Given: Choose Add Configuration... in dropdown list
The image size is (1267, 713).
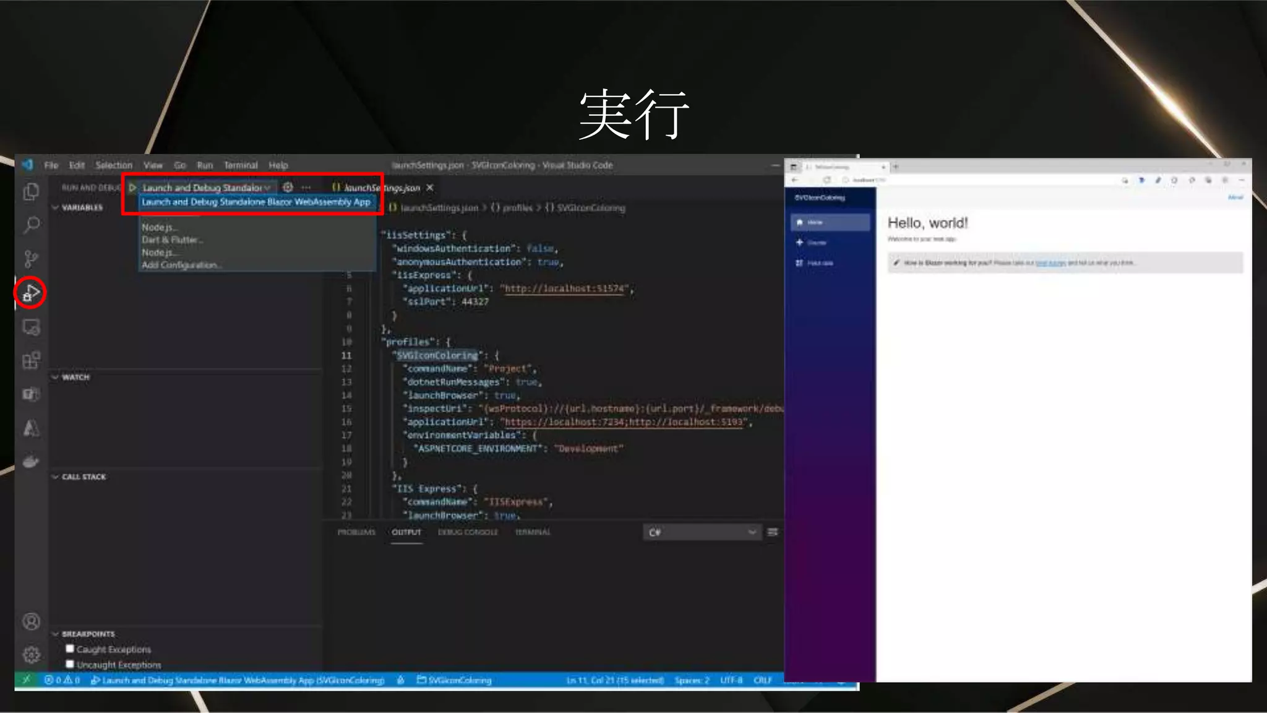Looking at the screenshot, I should (181, 265).
